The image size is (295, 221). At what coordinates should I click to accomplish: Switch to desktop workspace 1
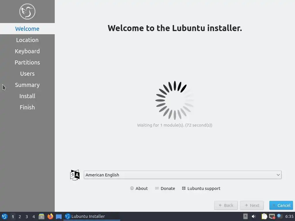point(13,217)
